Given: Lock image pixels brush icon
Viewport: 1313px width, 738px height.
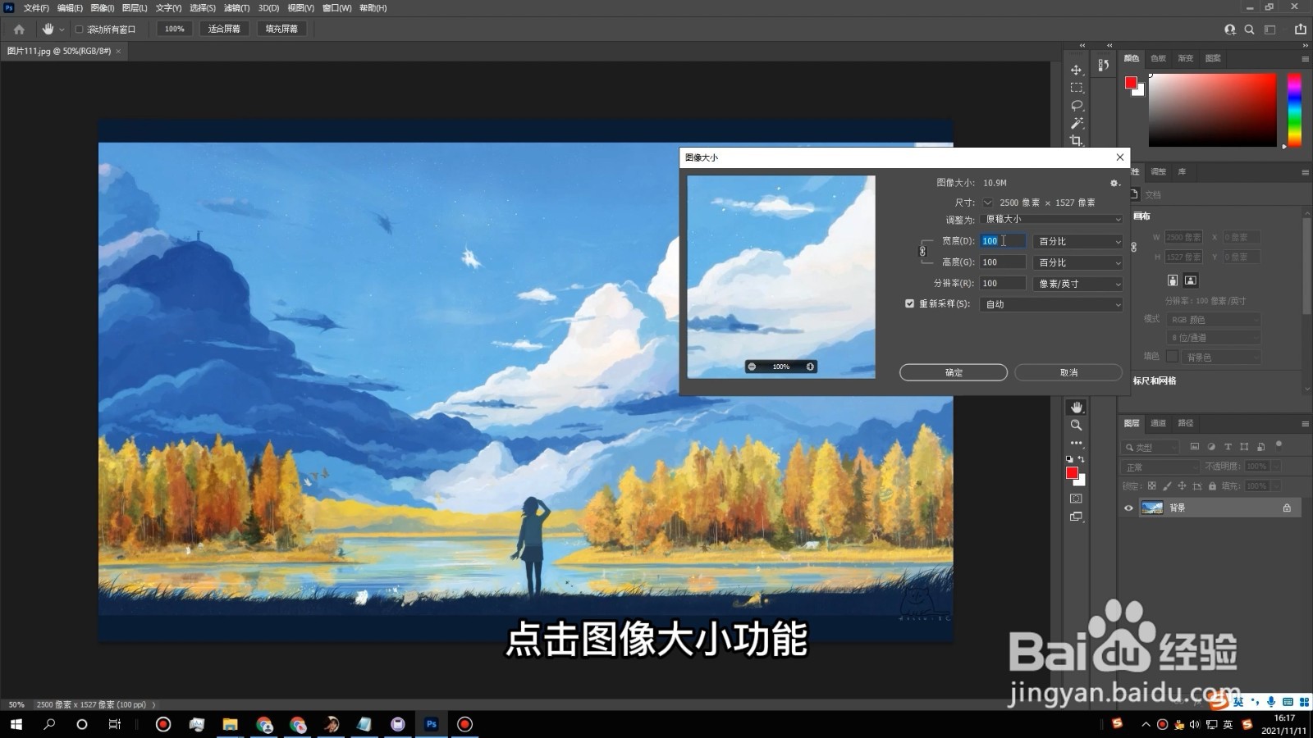Looking at the screenshot, I should click(x=1167, y=485).
